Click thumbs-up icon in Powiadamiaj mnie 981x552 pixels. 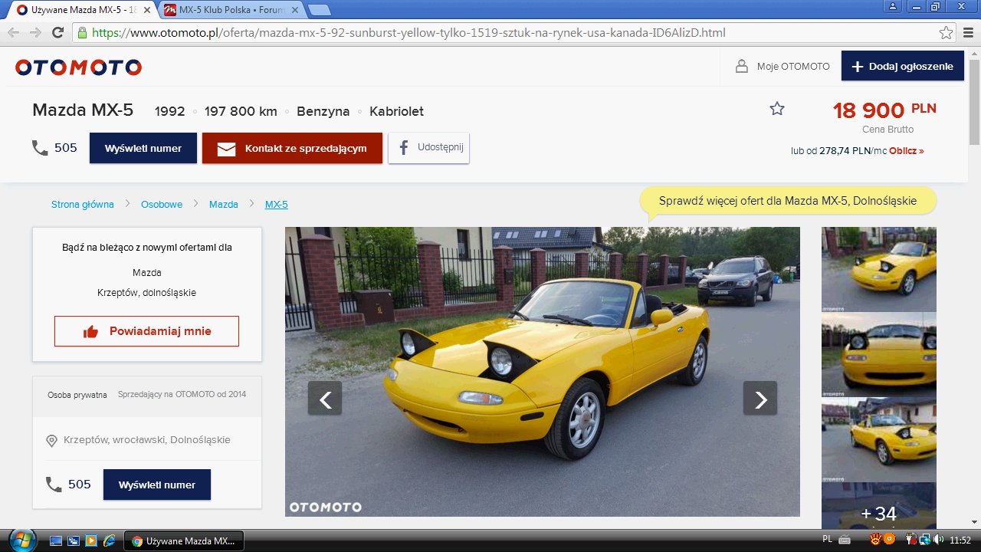coord(90,331)
